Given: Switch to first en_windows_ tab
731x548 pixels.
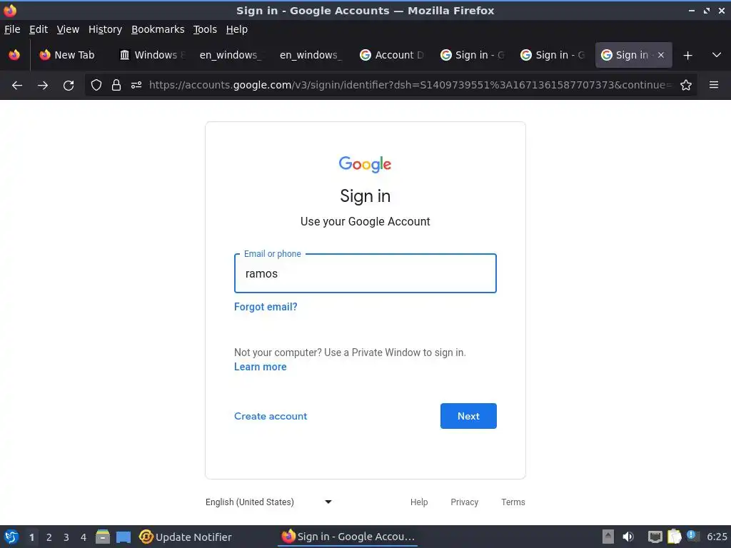Looking at the screenshot, I should (231, 55).
